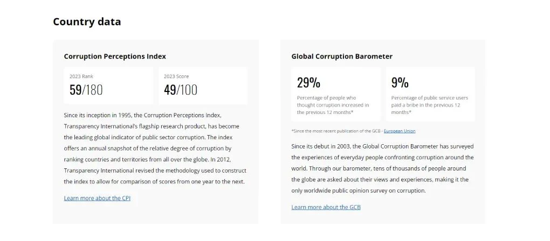This screenshot has width=550, height=241.
Task: Click the '2023 Rank' label
Action: tap(81, 76)
